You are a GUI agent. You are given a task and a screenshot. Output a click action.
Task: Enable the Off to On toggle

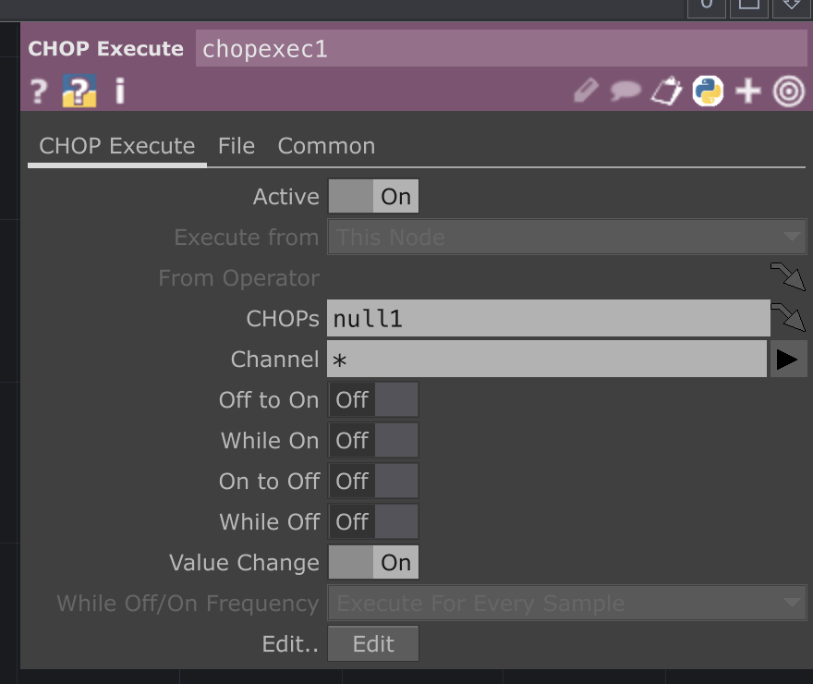tap(373, 400)
